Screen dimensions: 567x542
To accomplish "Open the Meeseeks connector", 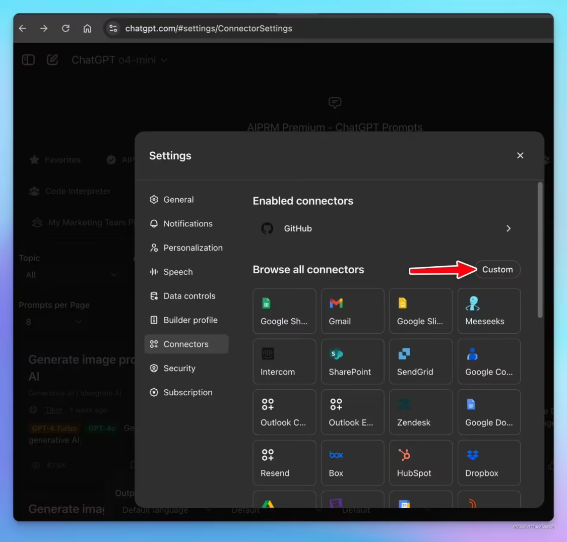I will [x=488, y=311].
